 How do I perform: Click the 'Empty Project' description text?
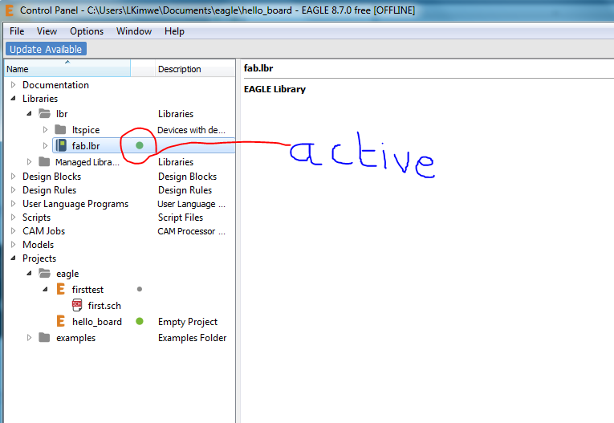click(188, 322)
